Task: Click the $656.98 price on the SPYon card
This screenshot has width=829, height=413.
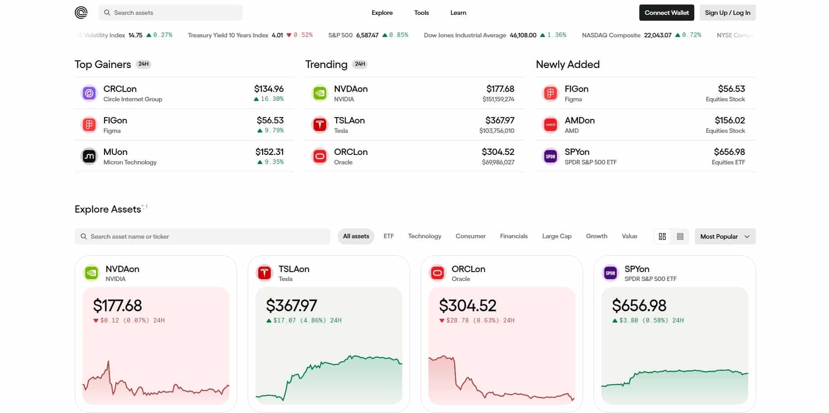Action: pyautogui.click(x=639, y=305)
